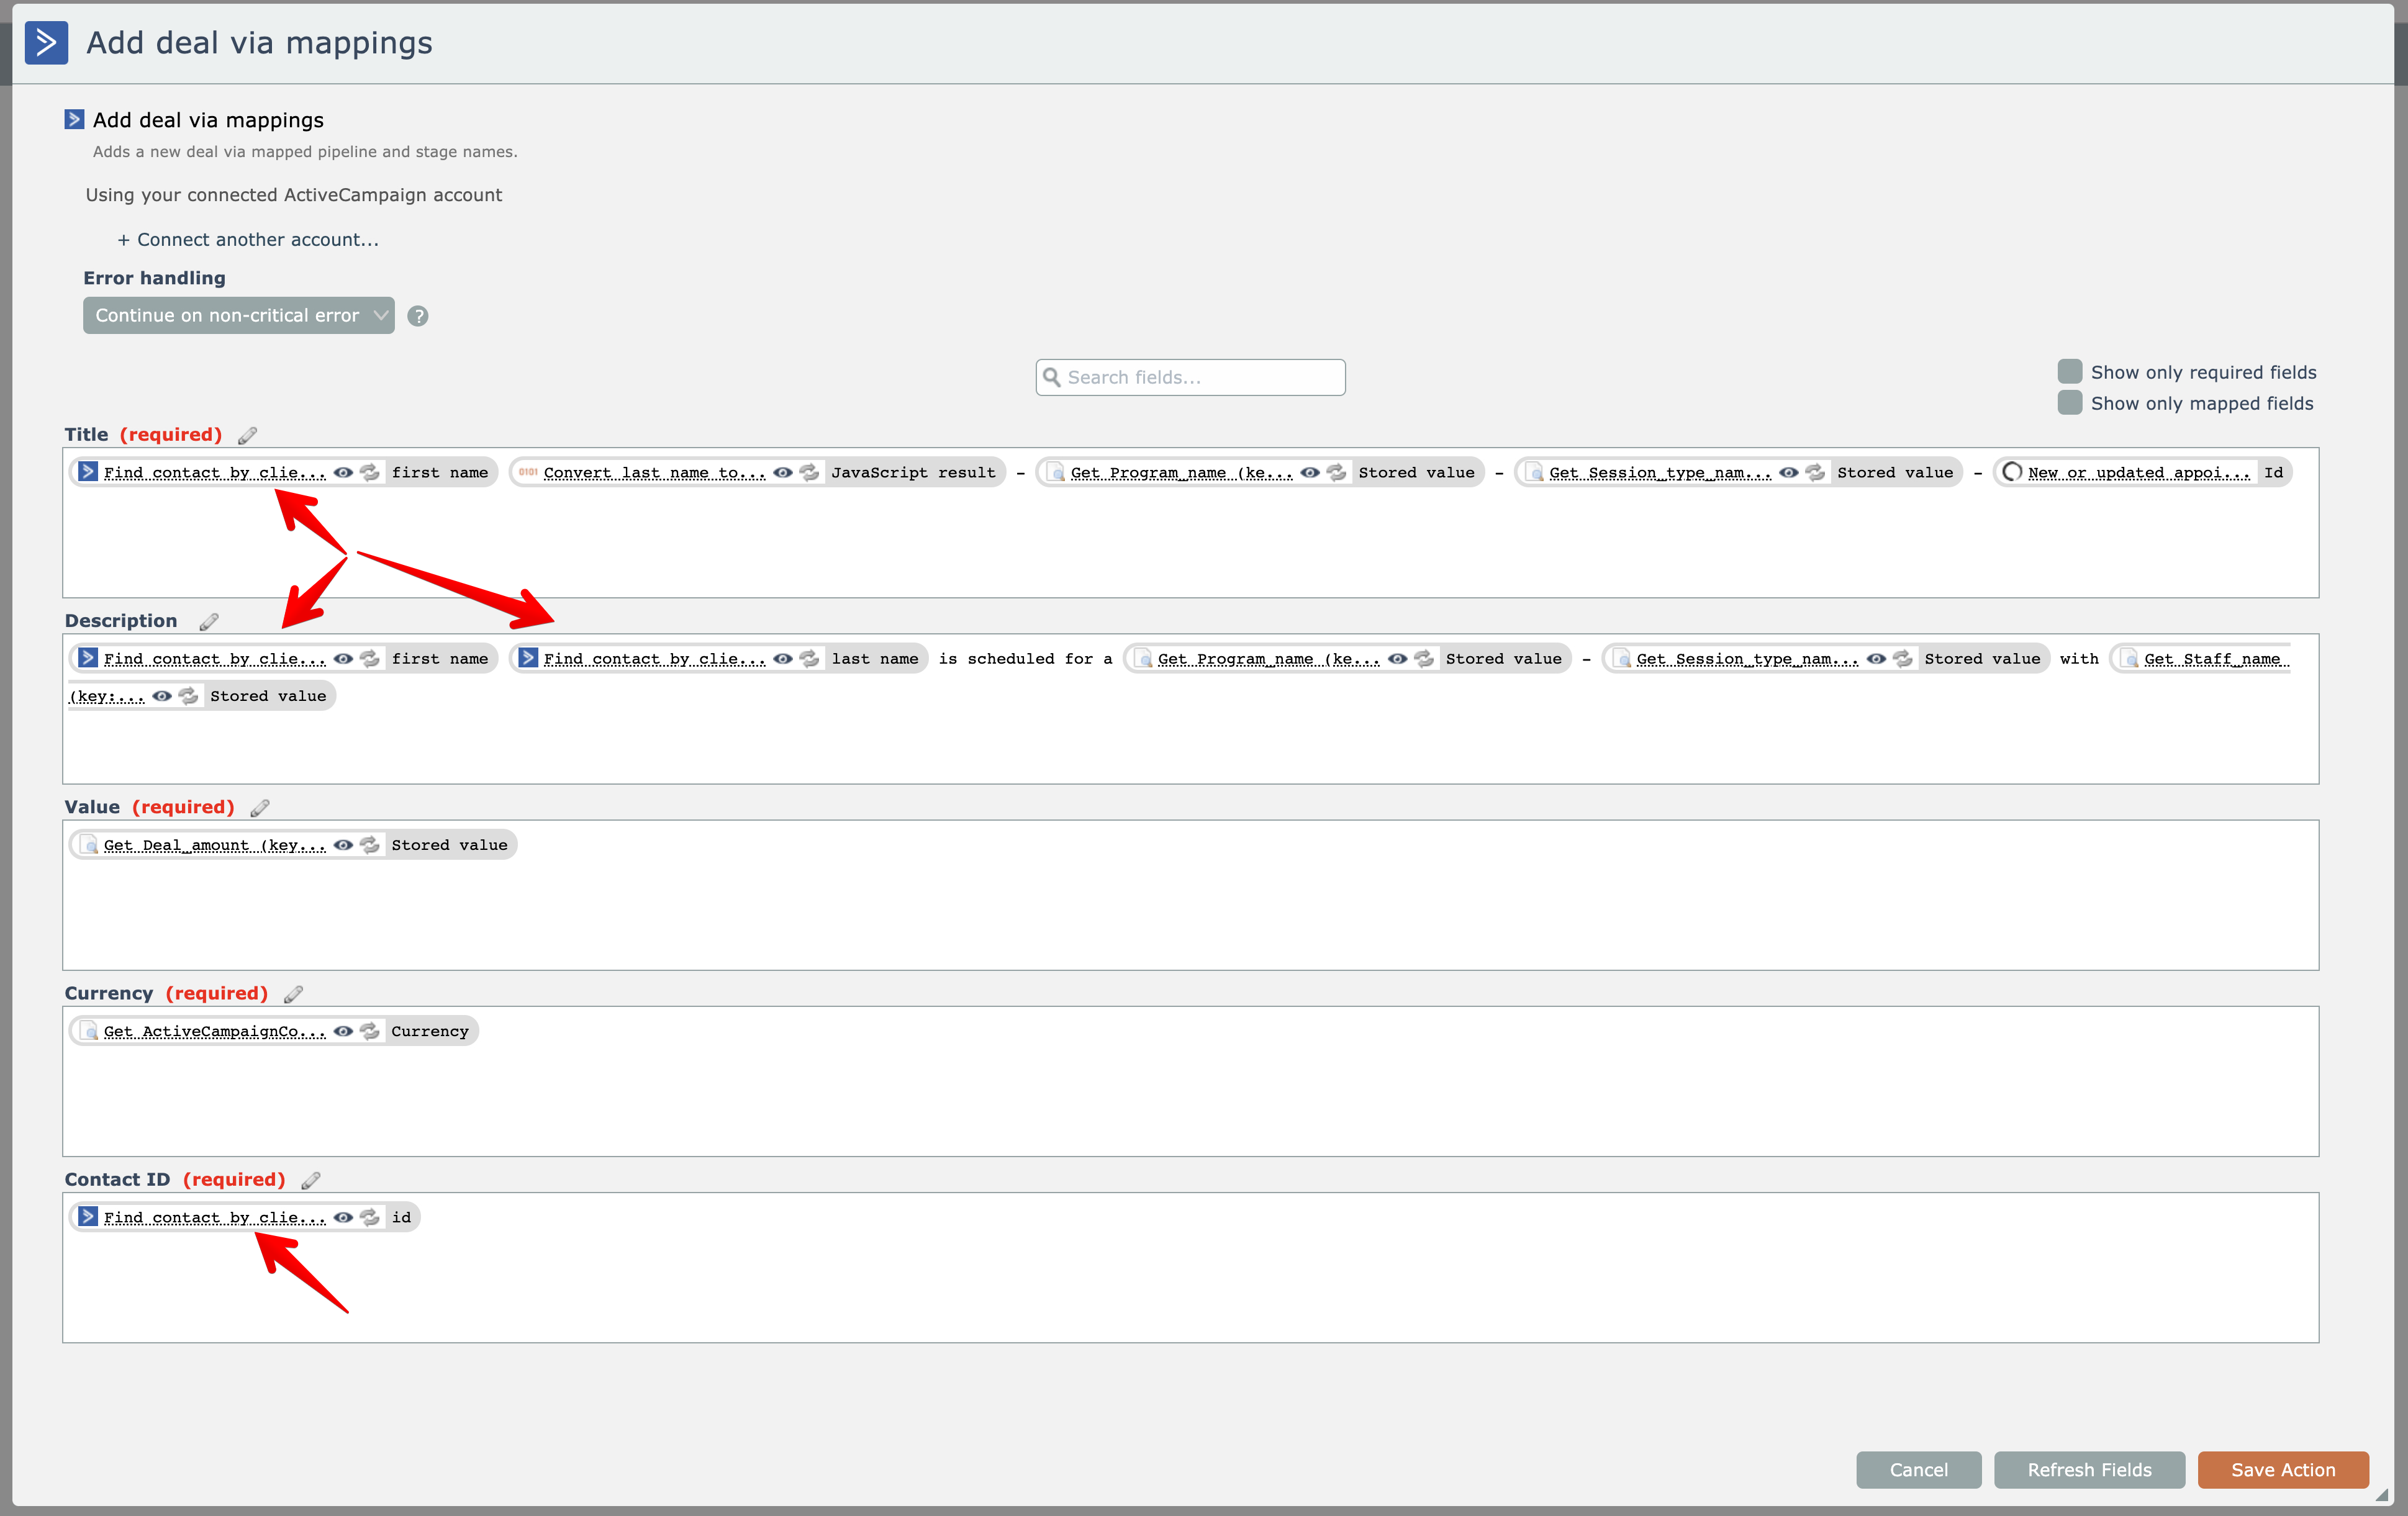Click the edit pencil next to Value
Screen dimensions: 2408x1516
point(260,808)
